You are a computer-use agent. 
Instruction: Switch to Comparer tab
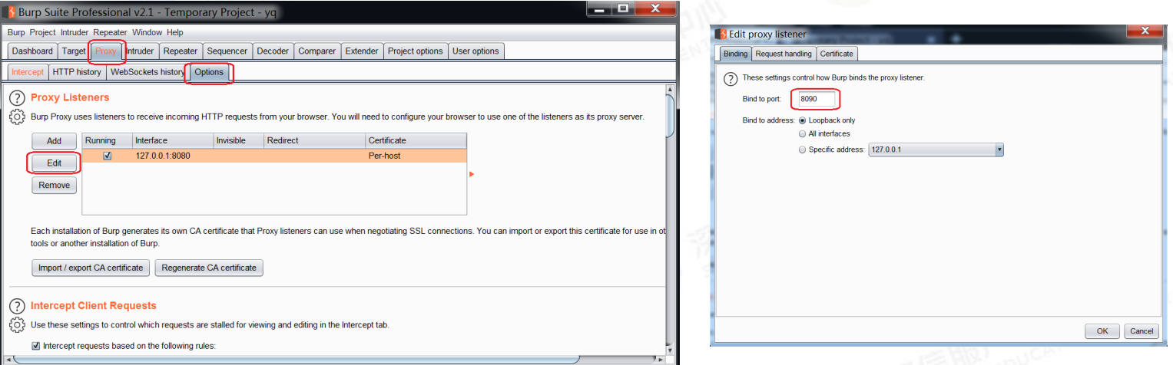point(316,51)
